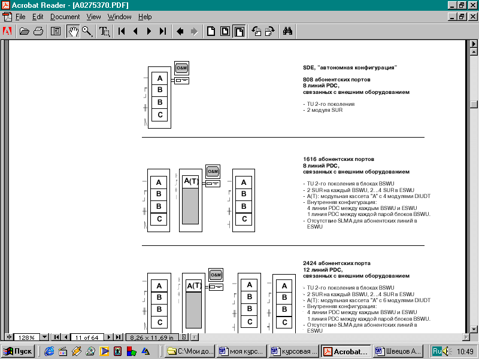Open the Edit menu
This screenshot has width=479, height=359.
(38, 17)
